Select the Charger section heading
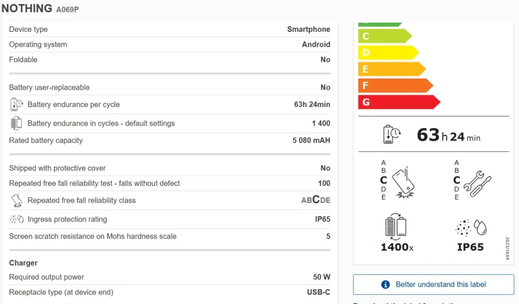The image size is (519, 304). 23,263
